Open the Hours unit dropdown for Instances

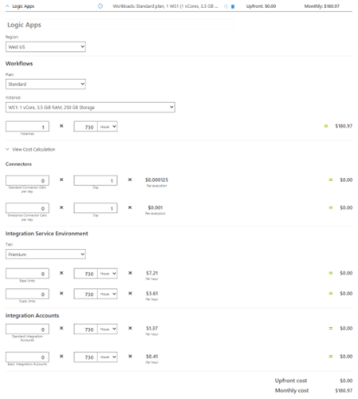108,127
